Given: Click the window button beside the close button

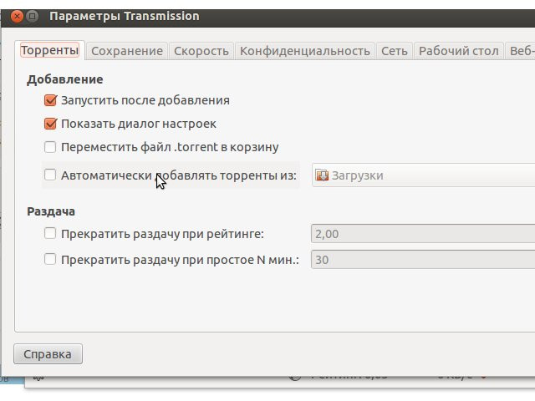Looking at the screenshot, I should (33, 16).
